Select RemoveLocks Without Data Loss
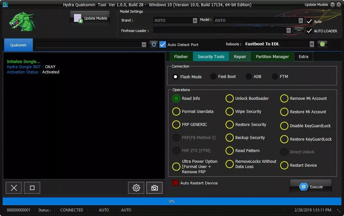 (229, 164)
